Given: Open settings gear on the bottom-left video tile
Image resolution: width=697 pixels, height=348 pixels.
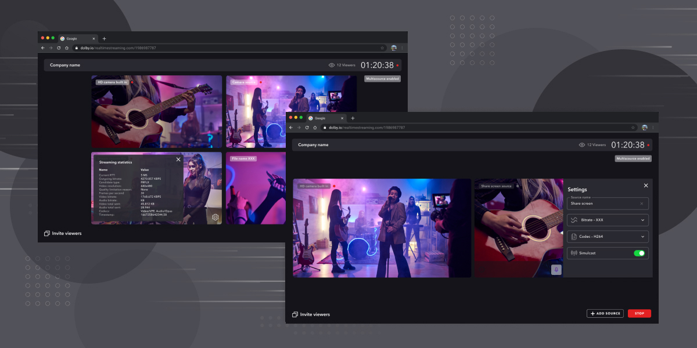Looking at the screenshot, I should [x=215, y=217].
